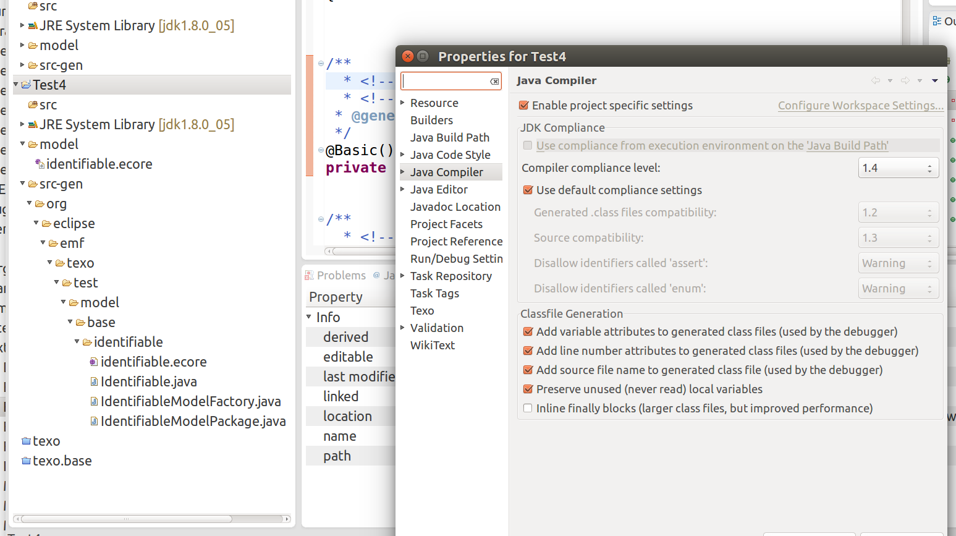This screenshot has height=536, width=956.
Task: Select Project Facets page
Action: click(446, 224)
